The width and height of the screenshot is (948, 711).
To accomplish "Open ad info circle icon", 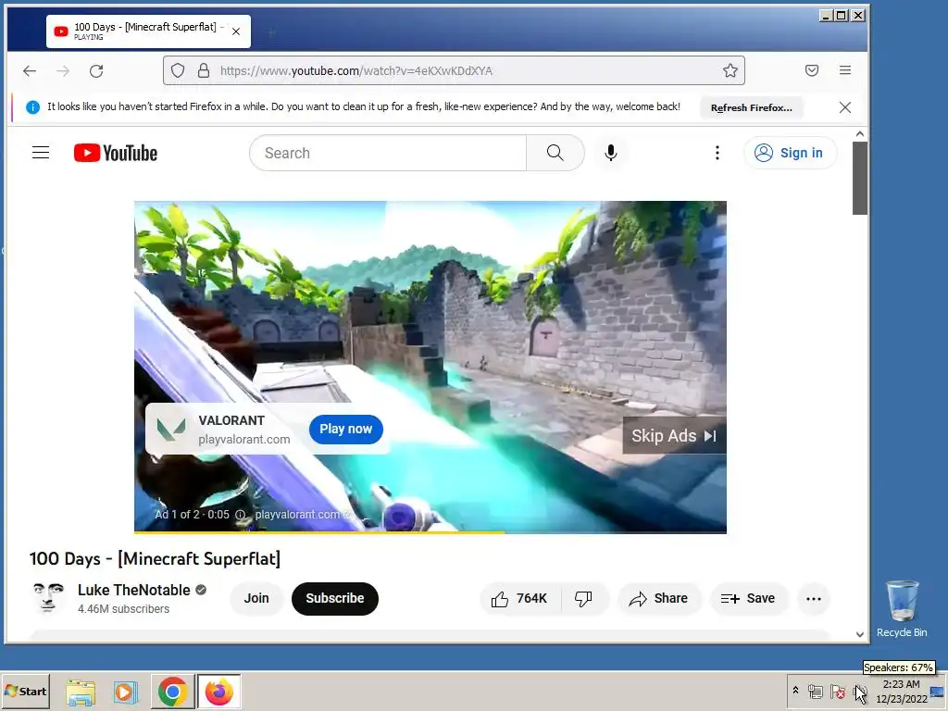I will click(x=240, y=515).
